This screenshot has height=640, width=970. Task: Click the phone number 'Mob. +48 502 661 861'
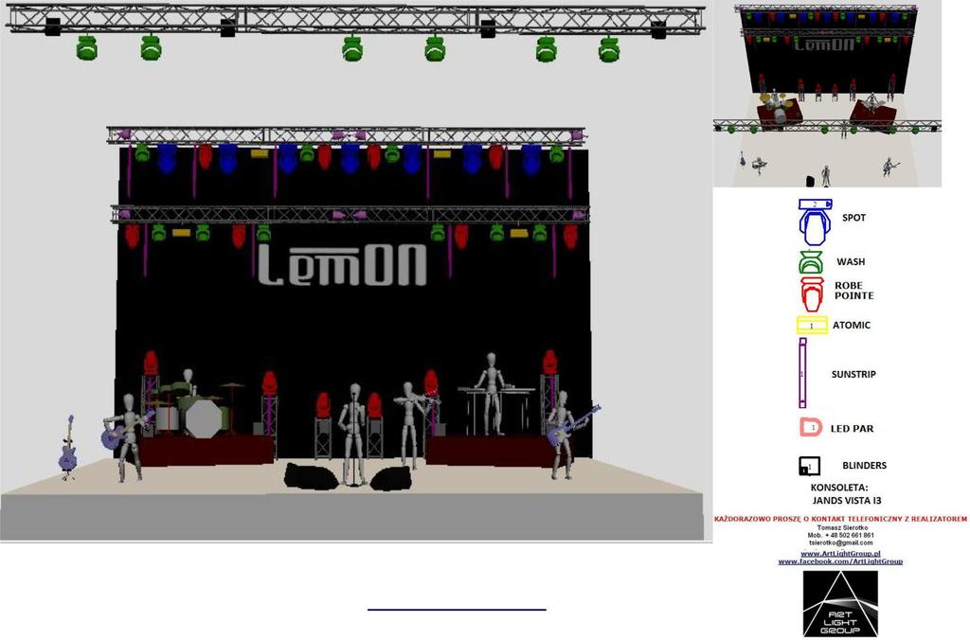pos(840,535)
